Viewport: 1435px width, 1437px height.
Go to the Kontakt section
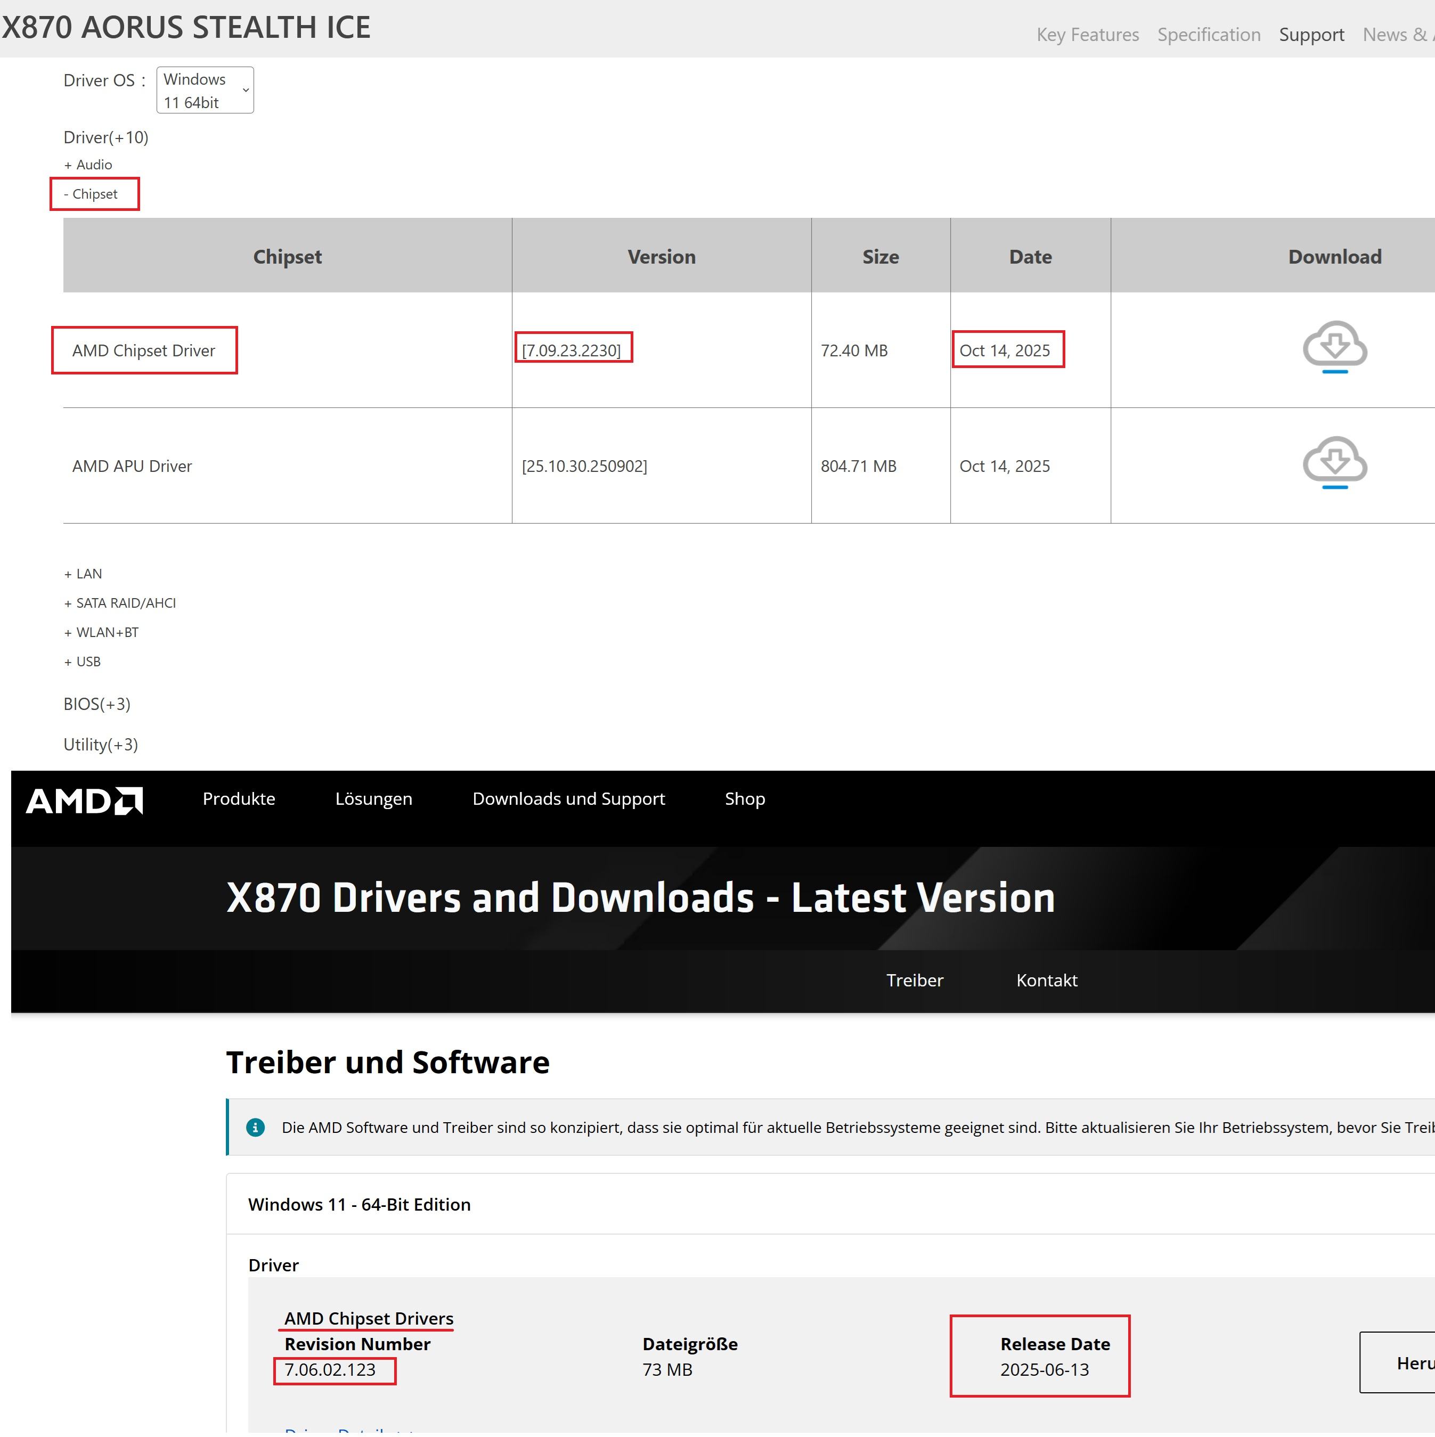point(1046,979)
